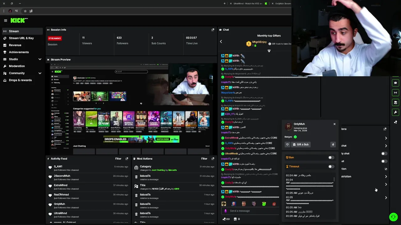Filter the Mod Actions list

point(204,159)
